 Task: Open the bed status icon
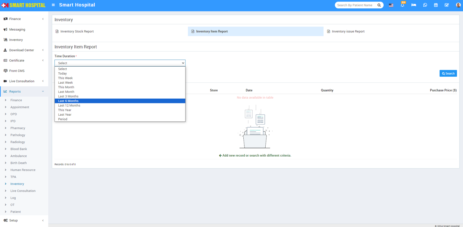point(414,5)
